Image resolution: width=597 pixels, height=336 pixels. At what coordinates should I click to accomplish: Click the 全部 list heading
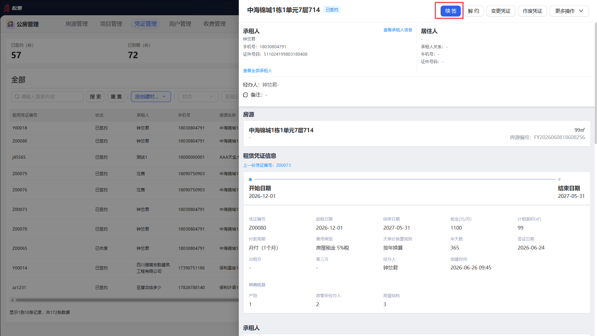pos(18,80)
